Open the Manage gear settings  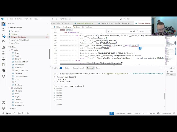pos(3,108)
